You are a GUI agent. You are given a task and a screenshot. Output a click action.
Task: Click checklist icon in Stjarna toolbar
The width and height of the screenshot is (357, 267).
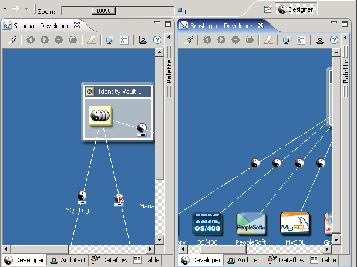point(124,40)
